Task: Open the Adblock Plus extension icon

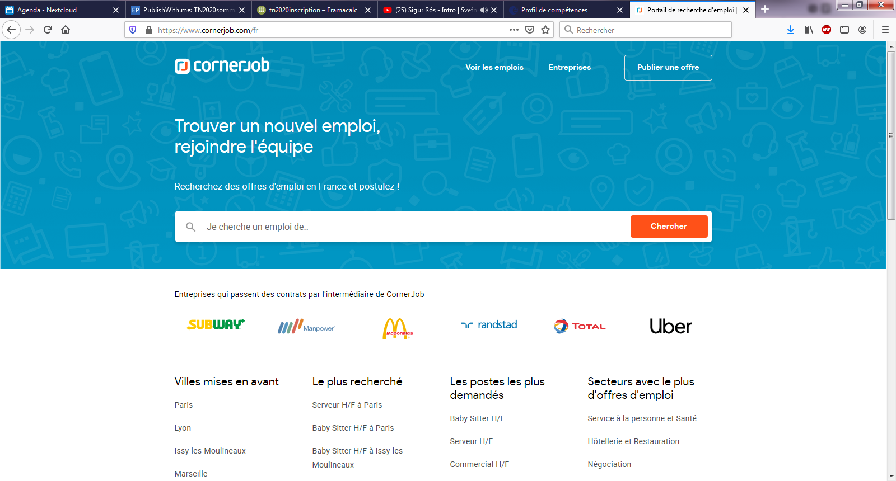Action: point(826,30)
